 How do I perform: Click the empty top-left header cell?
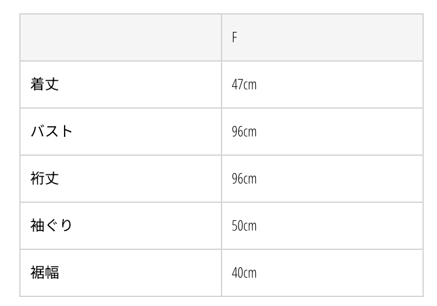(x=121, y=37)
